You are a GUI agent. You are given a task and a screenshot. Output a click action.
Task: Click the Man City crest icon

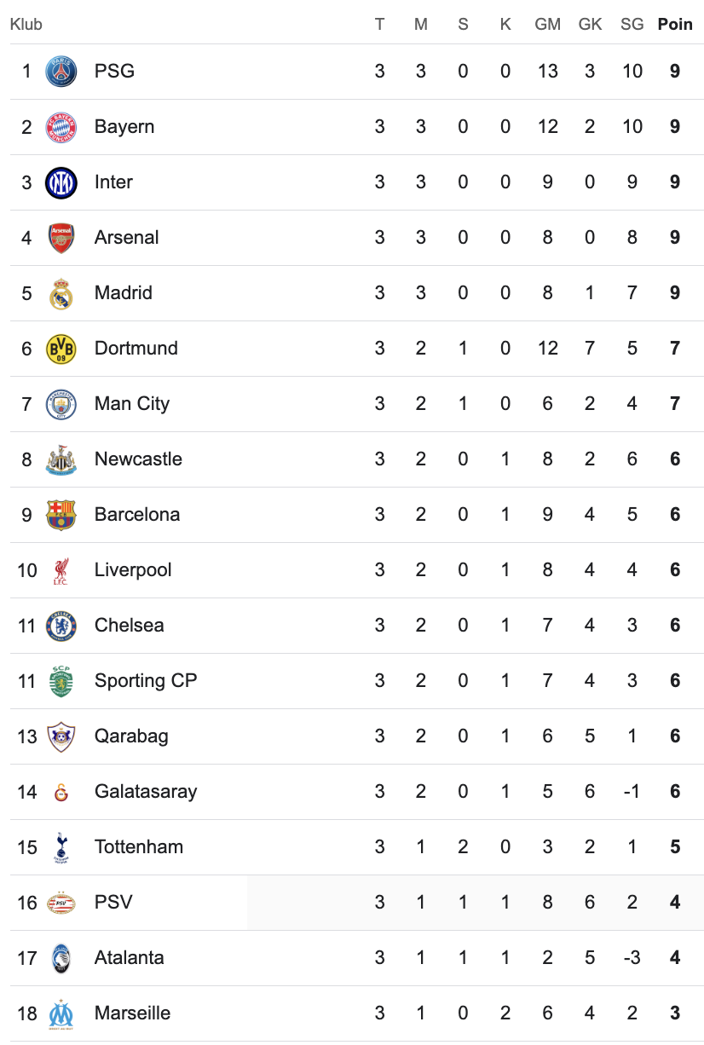(x=61, y=404)
